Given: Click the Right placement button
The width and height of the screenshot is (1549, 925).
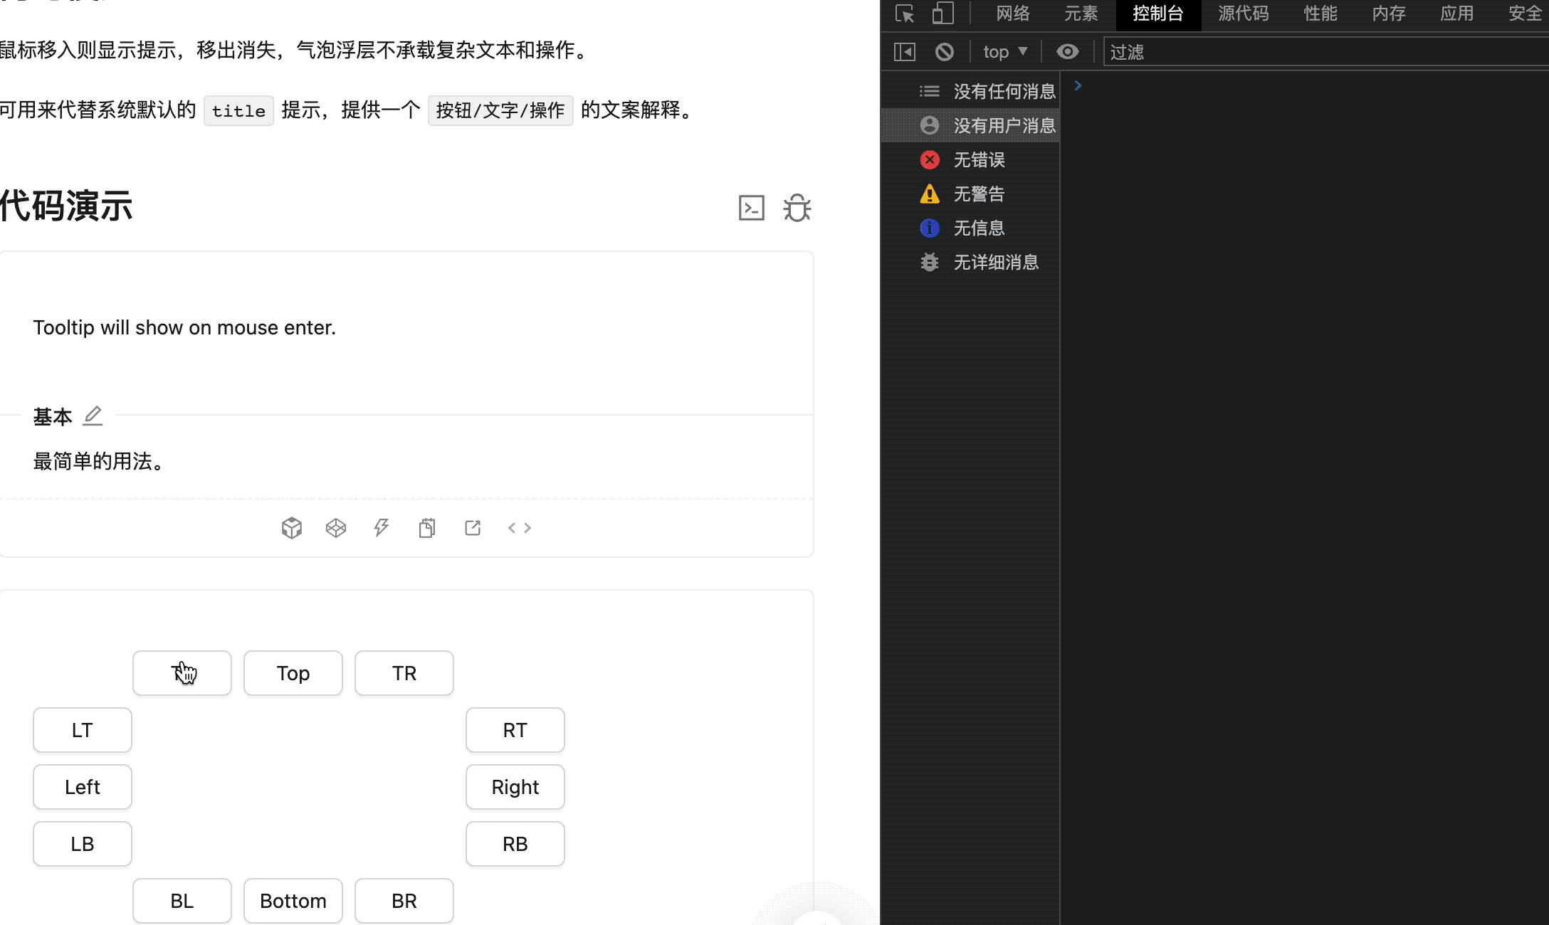Looking at the screenshot, I should [515, 787].
